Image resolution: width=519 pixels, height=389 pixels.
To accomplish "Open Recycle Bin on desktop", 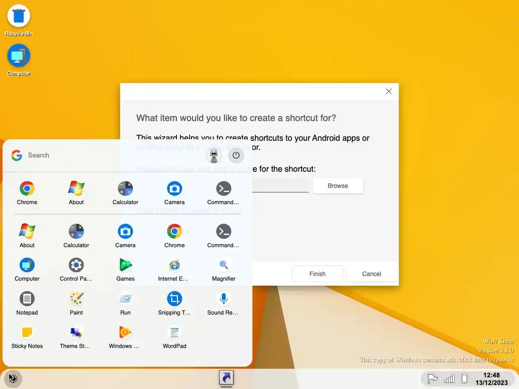I will [19, 20].
